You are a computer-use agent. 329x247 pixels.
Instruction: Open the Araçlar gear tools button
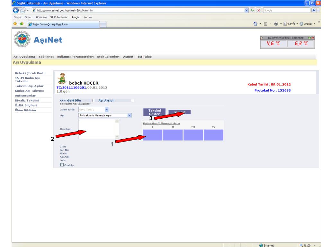[x=307, y=24]
